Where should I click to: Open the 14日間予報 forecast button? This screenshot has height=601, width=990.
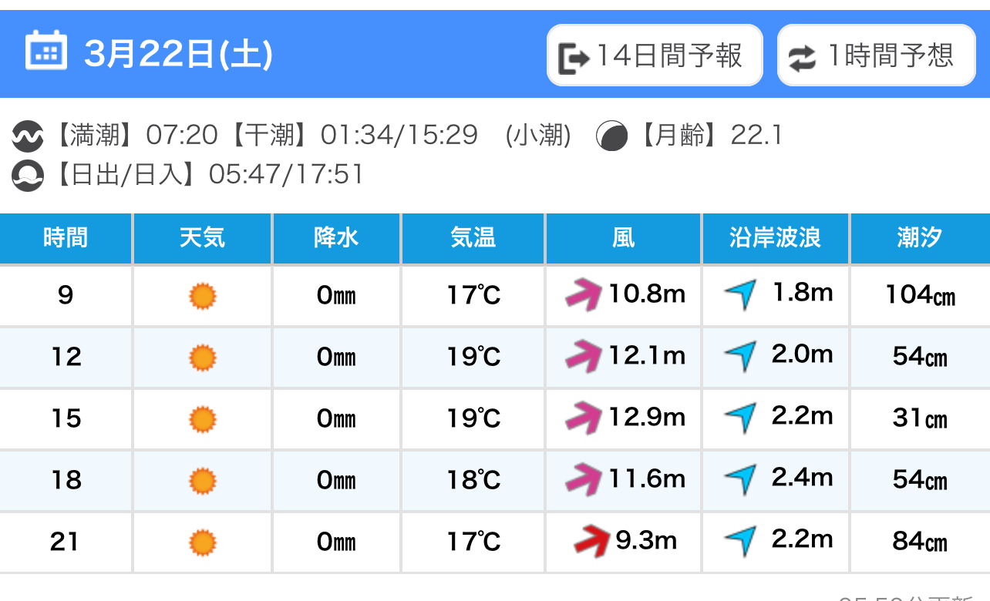point(655,55)
